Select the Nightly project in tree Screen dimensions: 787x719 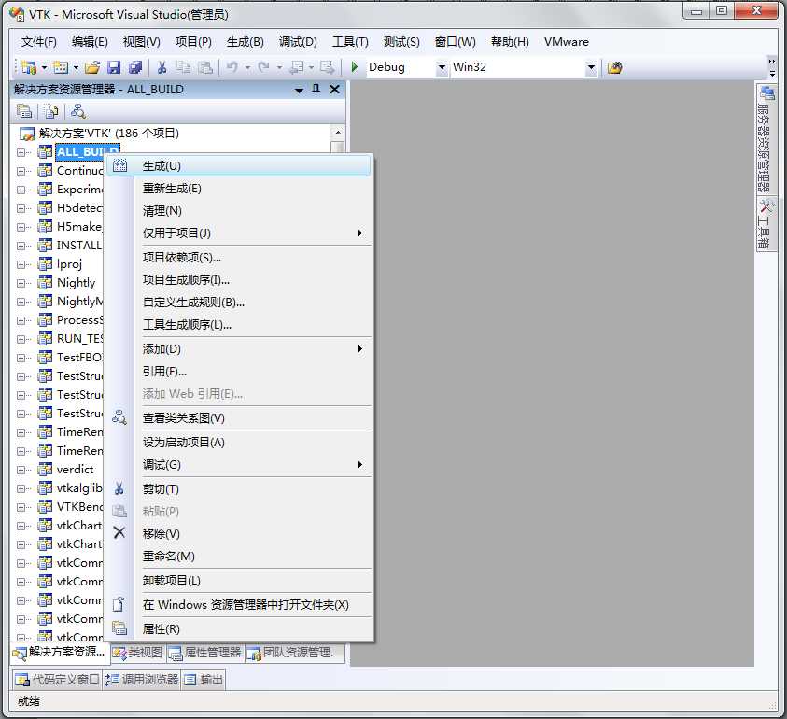click(77, 283)
